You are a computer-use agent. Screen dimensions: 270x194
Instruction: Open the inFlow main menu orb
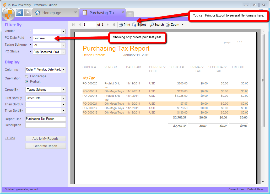point(8,14)
